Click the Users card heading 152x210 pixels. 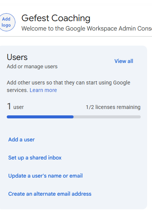point(17,57)
